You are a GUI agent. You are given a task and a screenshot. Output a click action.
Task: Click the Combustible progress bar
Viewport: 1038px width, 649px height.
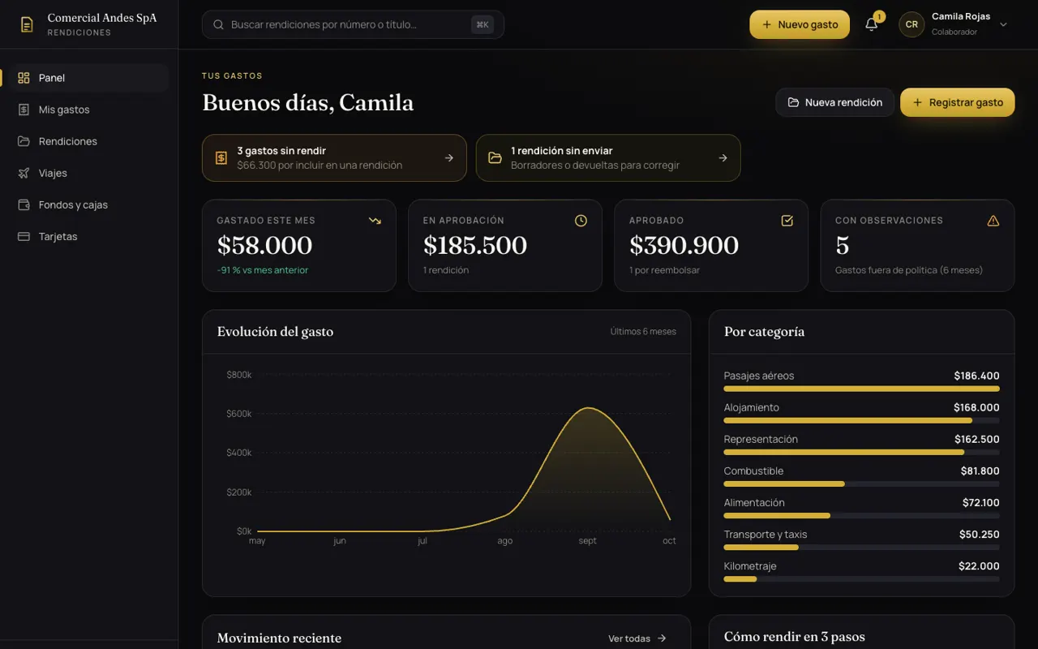tap(861, 484)
